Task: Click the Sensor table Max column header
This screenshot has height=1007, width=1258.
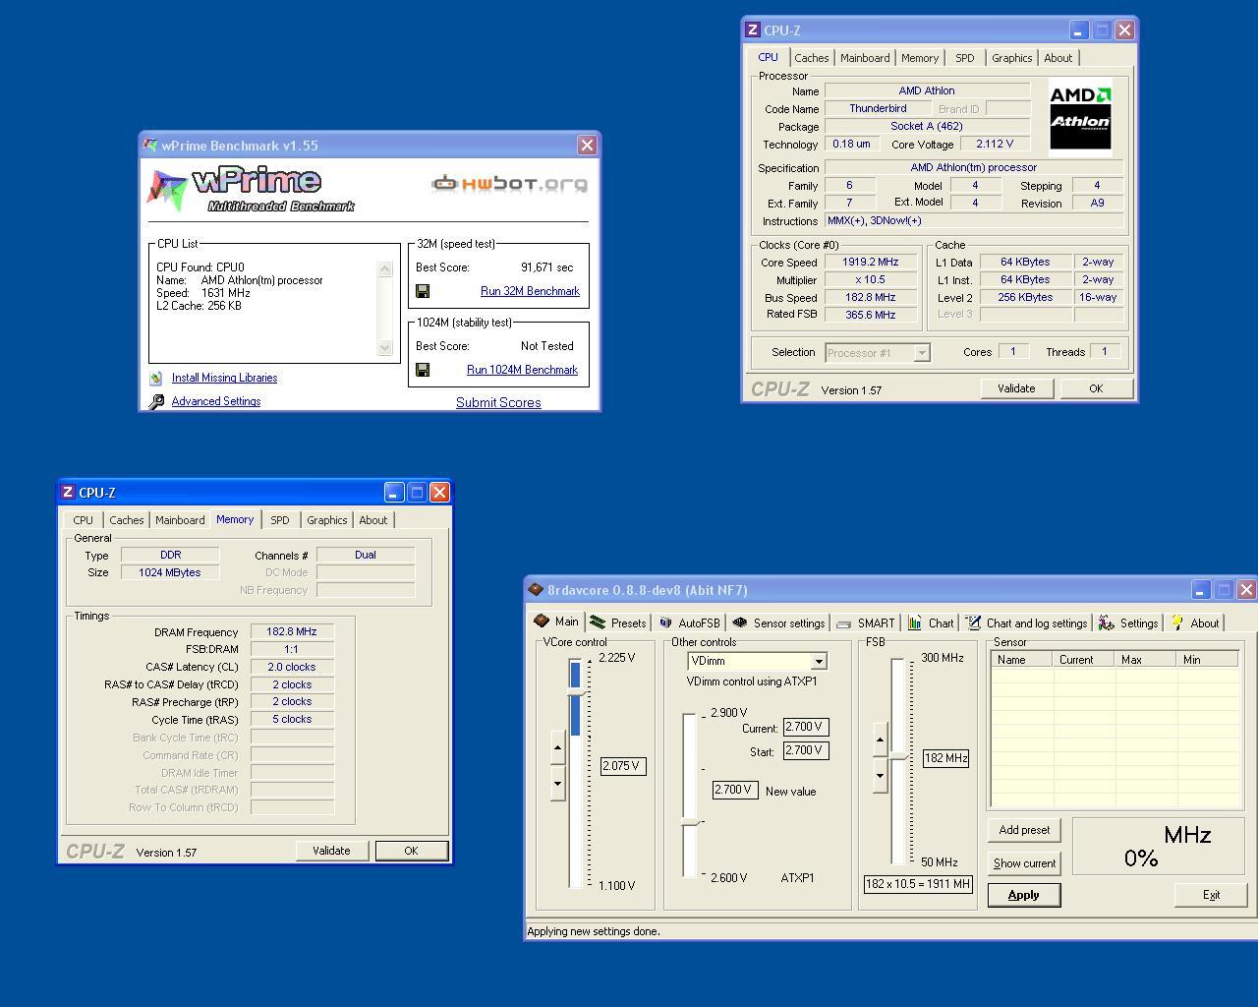Action: (x=1146, y=660)
